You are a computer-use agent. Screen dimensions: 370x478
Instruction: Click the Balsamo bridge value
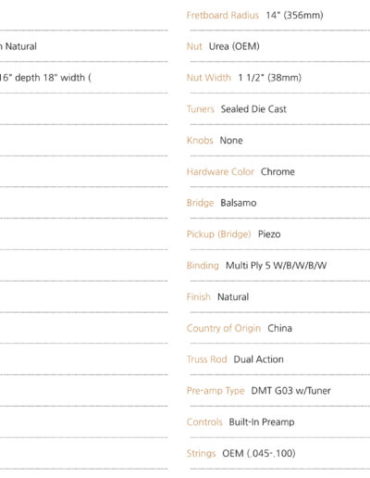pyautogui.click(x=239, y=203)
